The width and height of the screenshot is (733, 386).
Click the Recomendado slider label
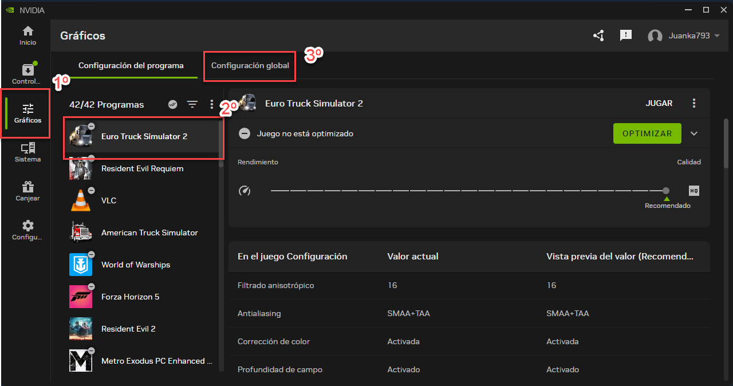click(668, 206)
